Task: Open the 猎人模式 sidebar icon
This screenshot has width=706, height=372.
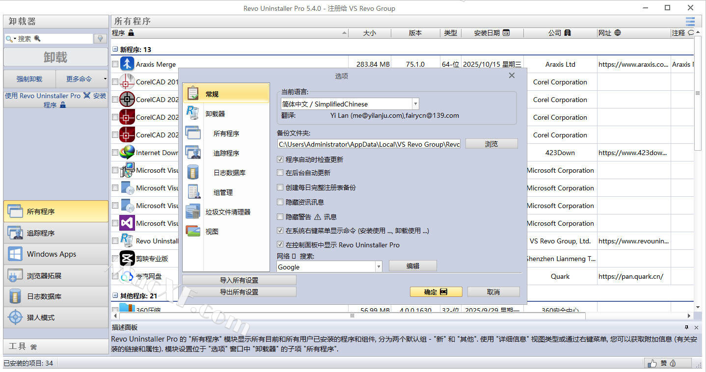Action: click(x=15, y=318)
